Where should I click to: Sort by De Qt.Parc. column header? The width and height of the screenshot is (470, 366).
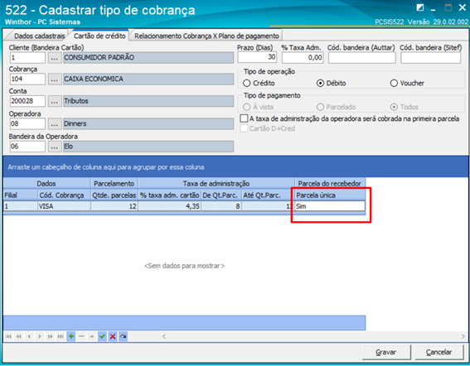coord(221,195)
